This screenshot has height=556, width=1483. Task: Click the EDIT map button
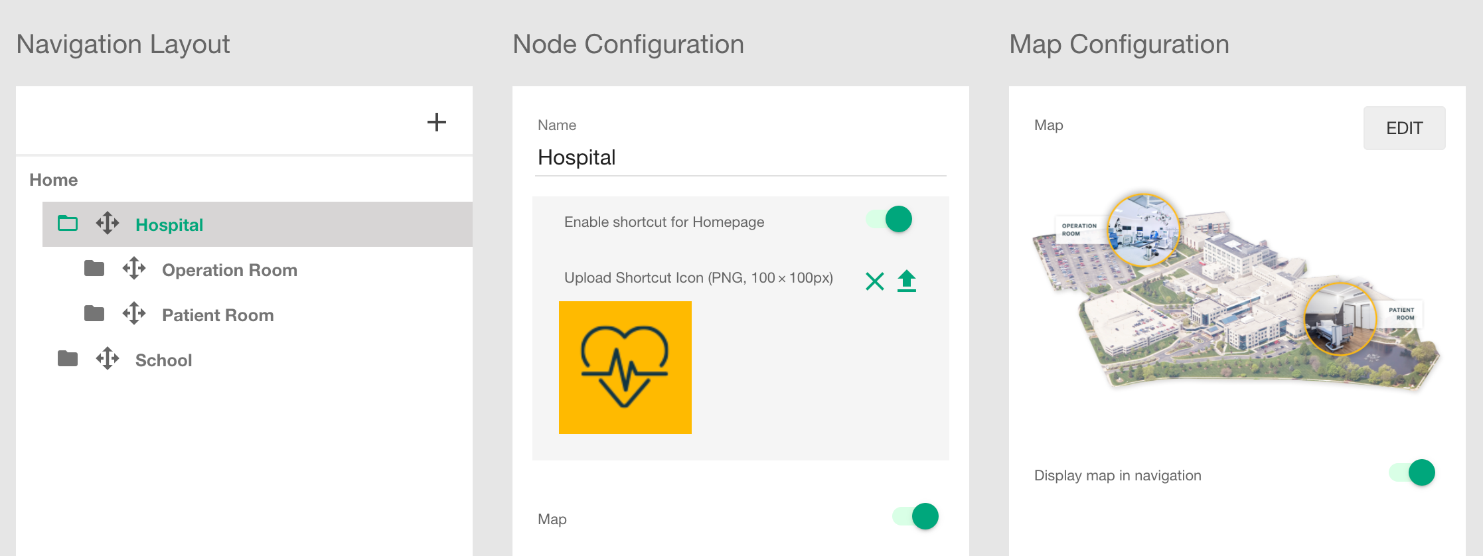pyautogui.click(x=1405, y=128)
